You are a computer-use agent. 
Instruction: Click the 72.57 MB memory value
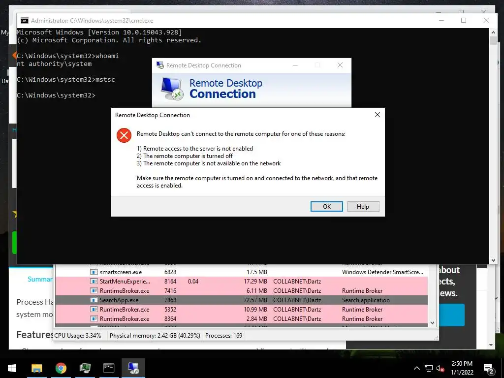tap(255, 300)
